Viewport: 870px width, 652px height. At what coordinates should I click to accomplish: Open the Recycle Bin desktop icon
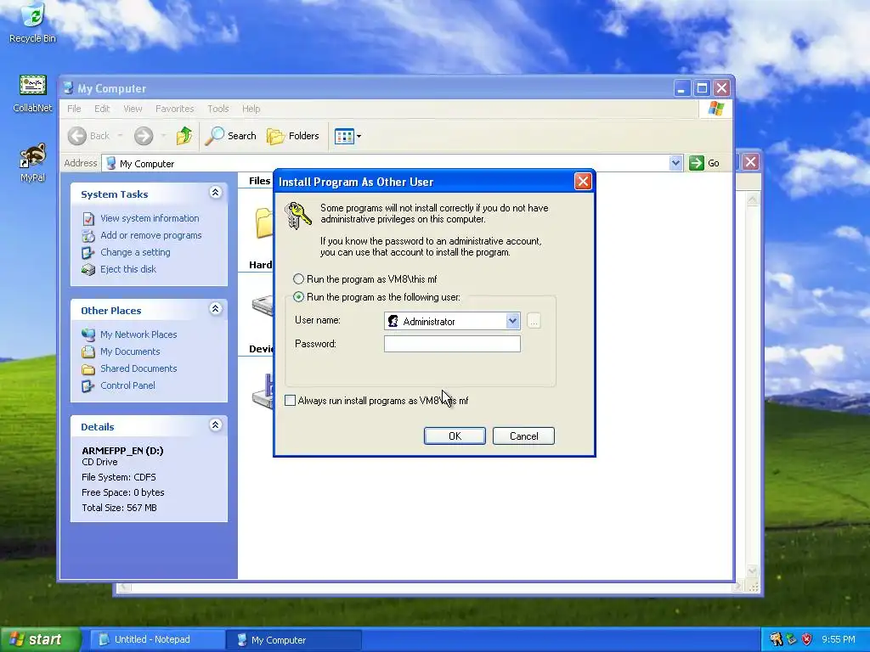point(33,23)
